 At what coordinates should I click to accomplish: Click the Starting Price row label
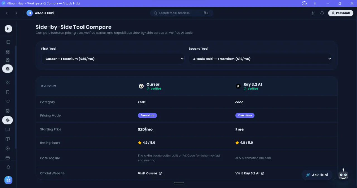pos(51,129)
